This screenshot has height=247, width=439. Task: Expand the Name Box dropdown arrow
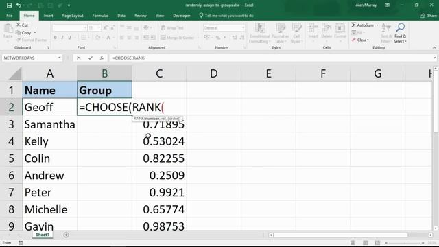(x=60, y=58)
